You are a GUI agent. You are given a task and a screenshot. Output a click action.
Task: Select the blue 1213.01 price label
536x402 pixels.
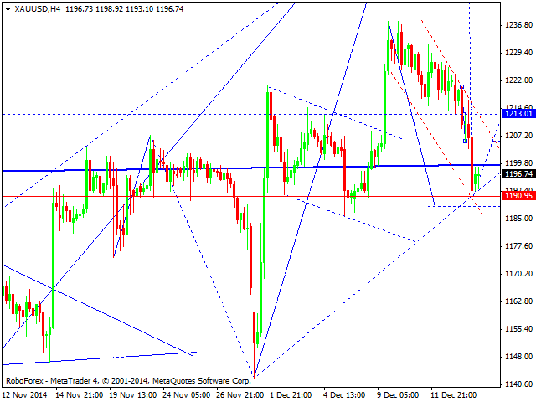coord(518,114)
